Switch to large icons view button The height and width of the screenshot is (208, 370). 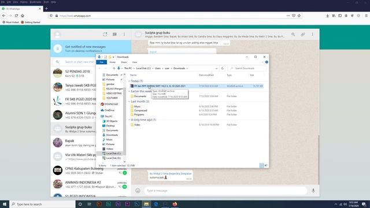pos(266,165)
